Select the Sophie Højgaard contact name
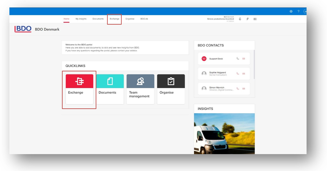The image size is (327, 171). pyautogui.click(x=217, y=73)
